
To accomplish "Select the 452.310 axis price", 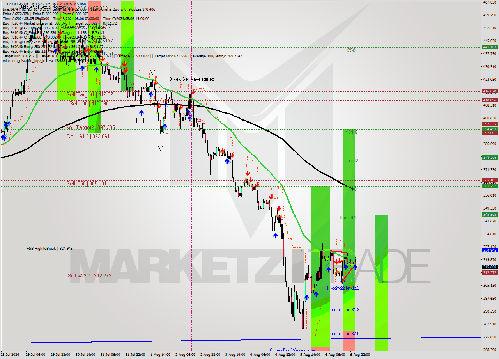I will pyautogui.click(x=490, y=28).
